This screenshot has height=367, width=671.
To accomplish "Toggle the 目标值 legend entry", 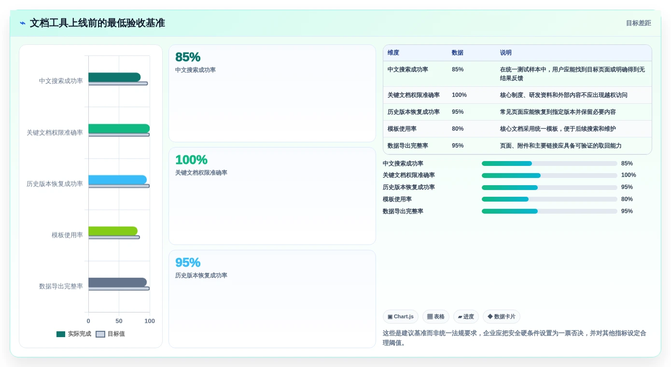I will (x=111, y=334).
